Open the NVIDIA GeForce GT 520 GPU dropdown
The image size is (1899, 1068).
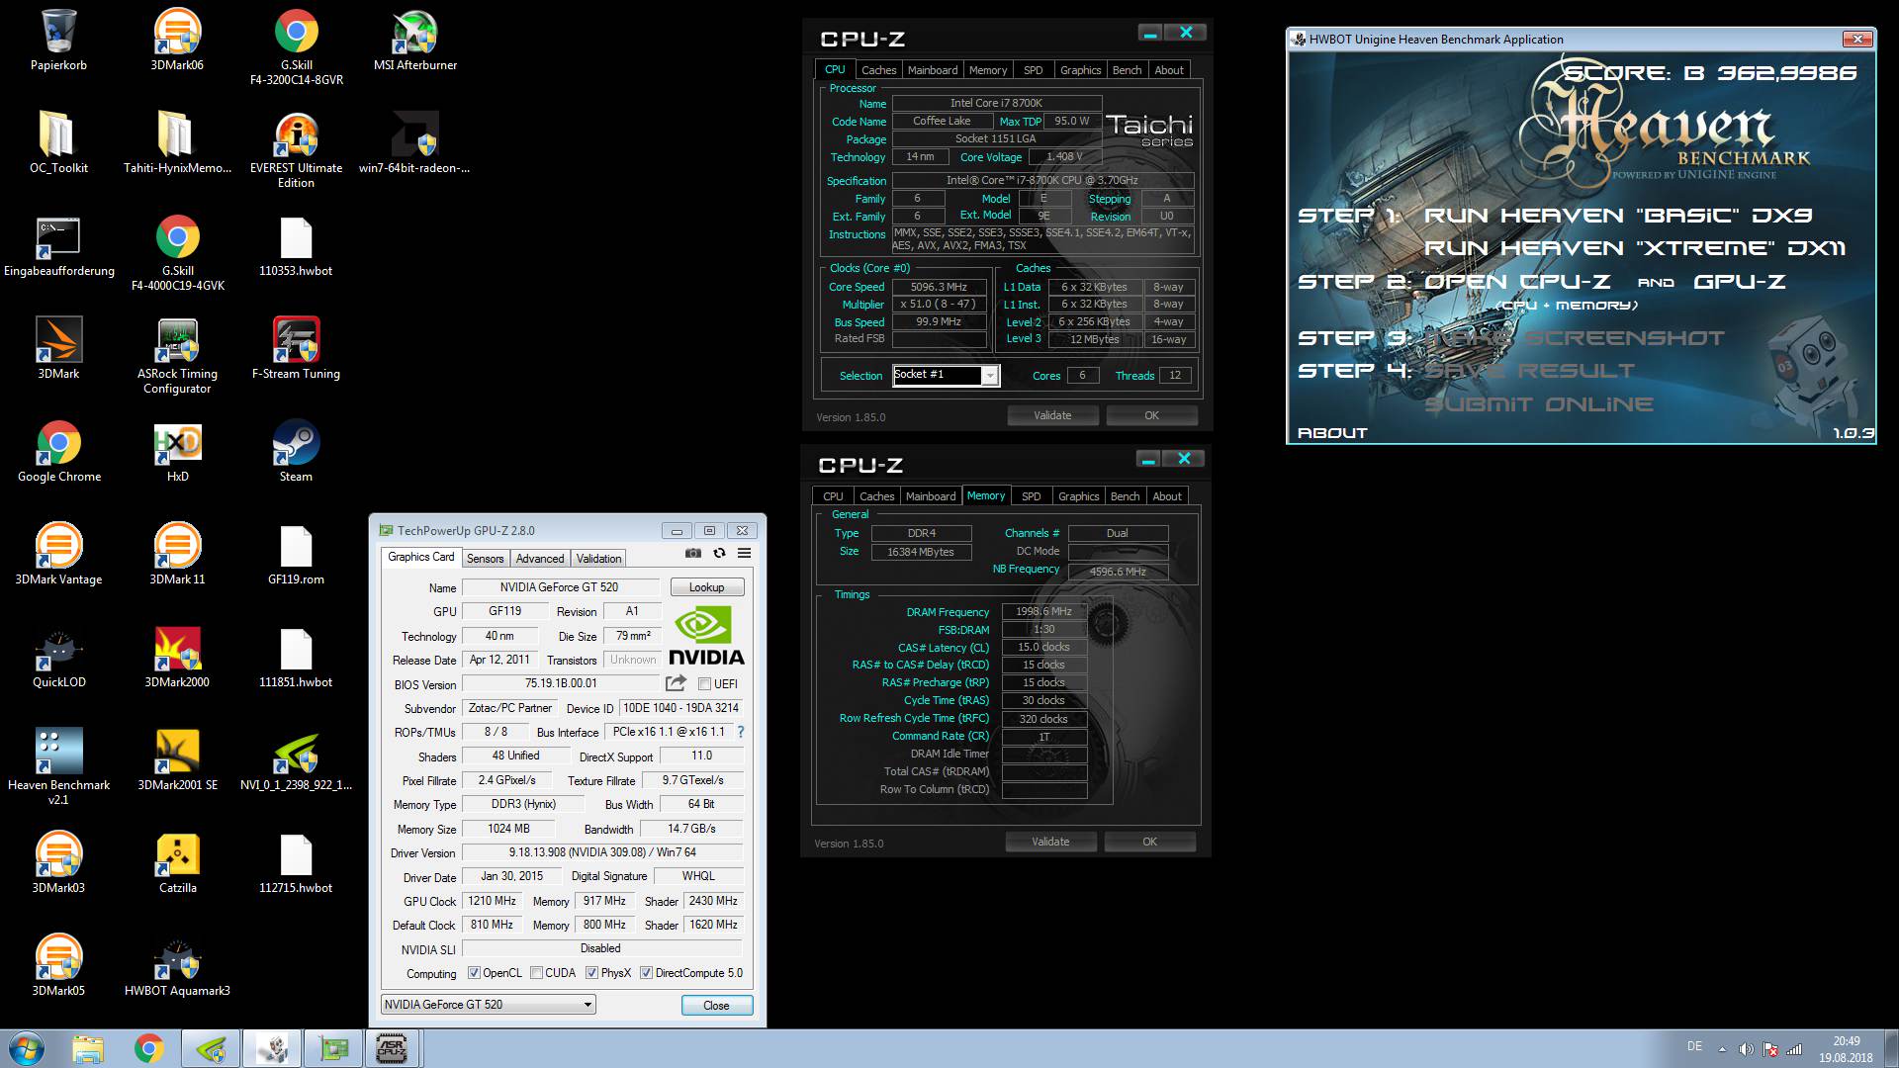pos(489,1005)
